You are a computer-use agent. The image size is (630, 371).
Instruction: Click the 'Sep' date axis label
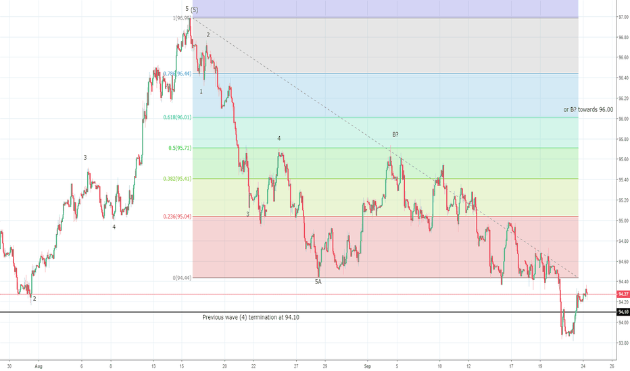367,366
